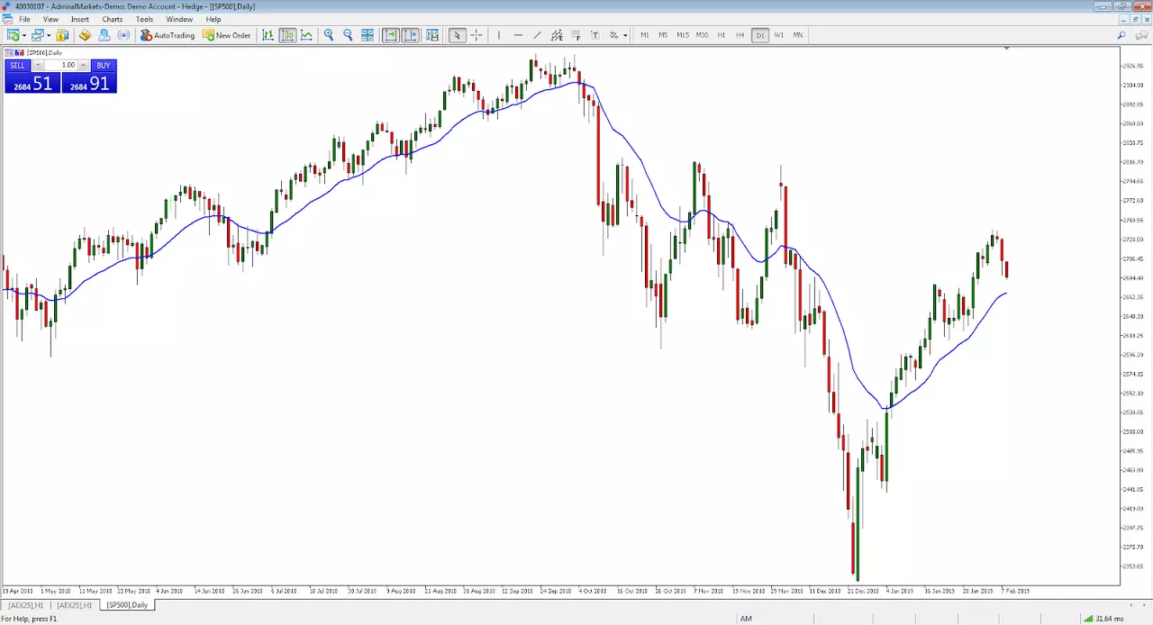The height and width of the screenshot is (625, 1153).
Task: Open the Window menu
Action: (179, 19)
